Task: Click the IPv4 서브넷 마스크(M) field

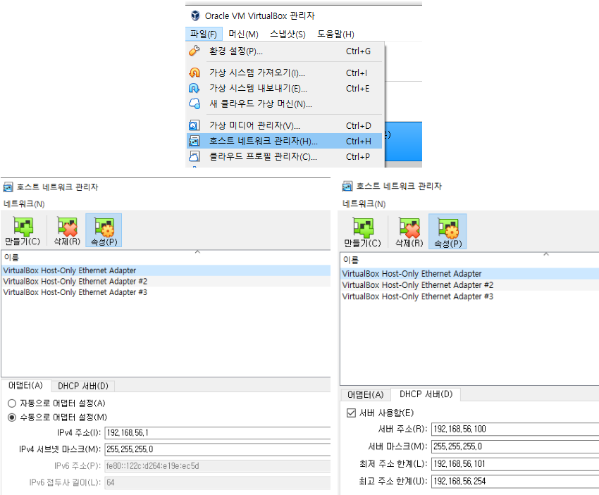Action: (218, 449)
